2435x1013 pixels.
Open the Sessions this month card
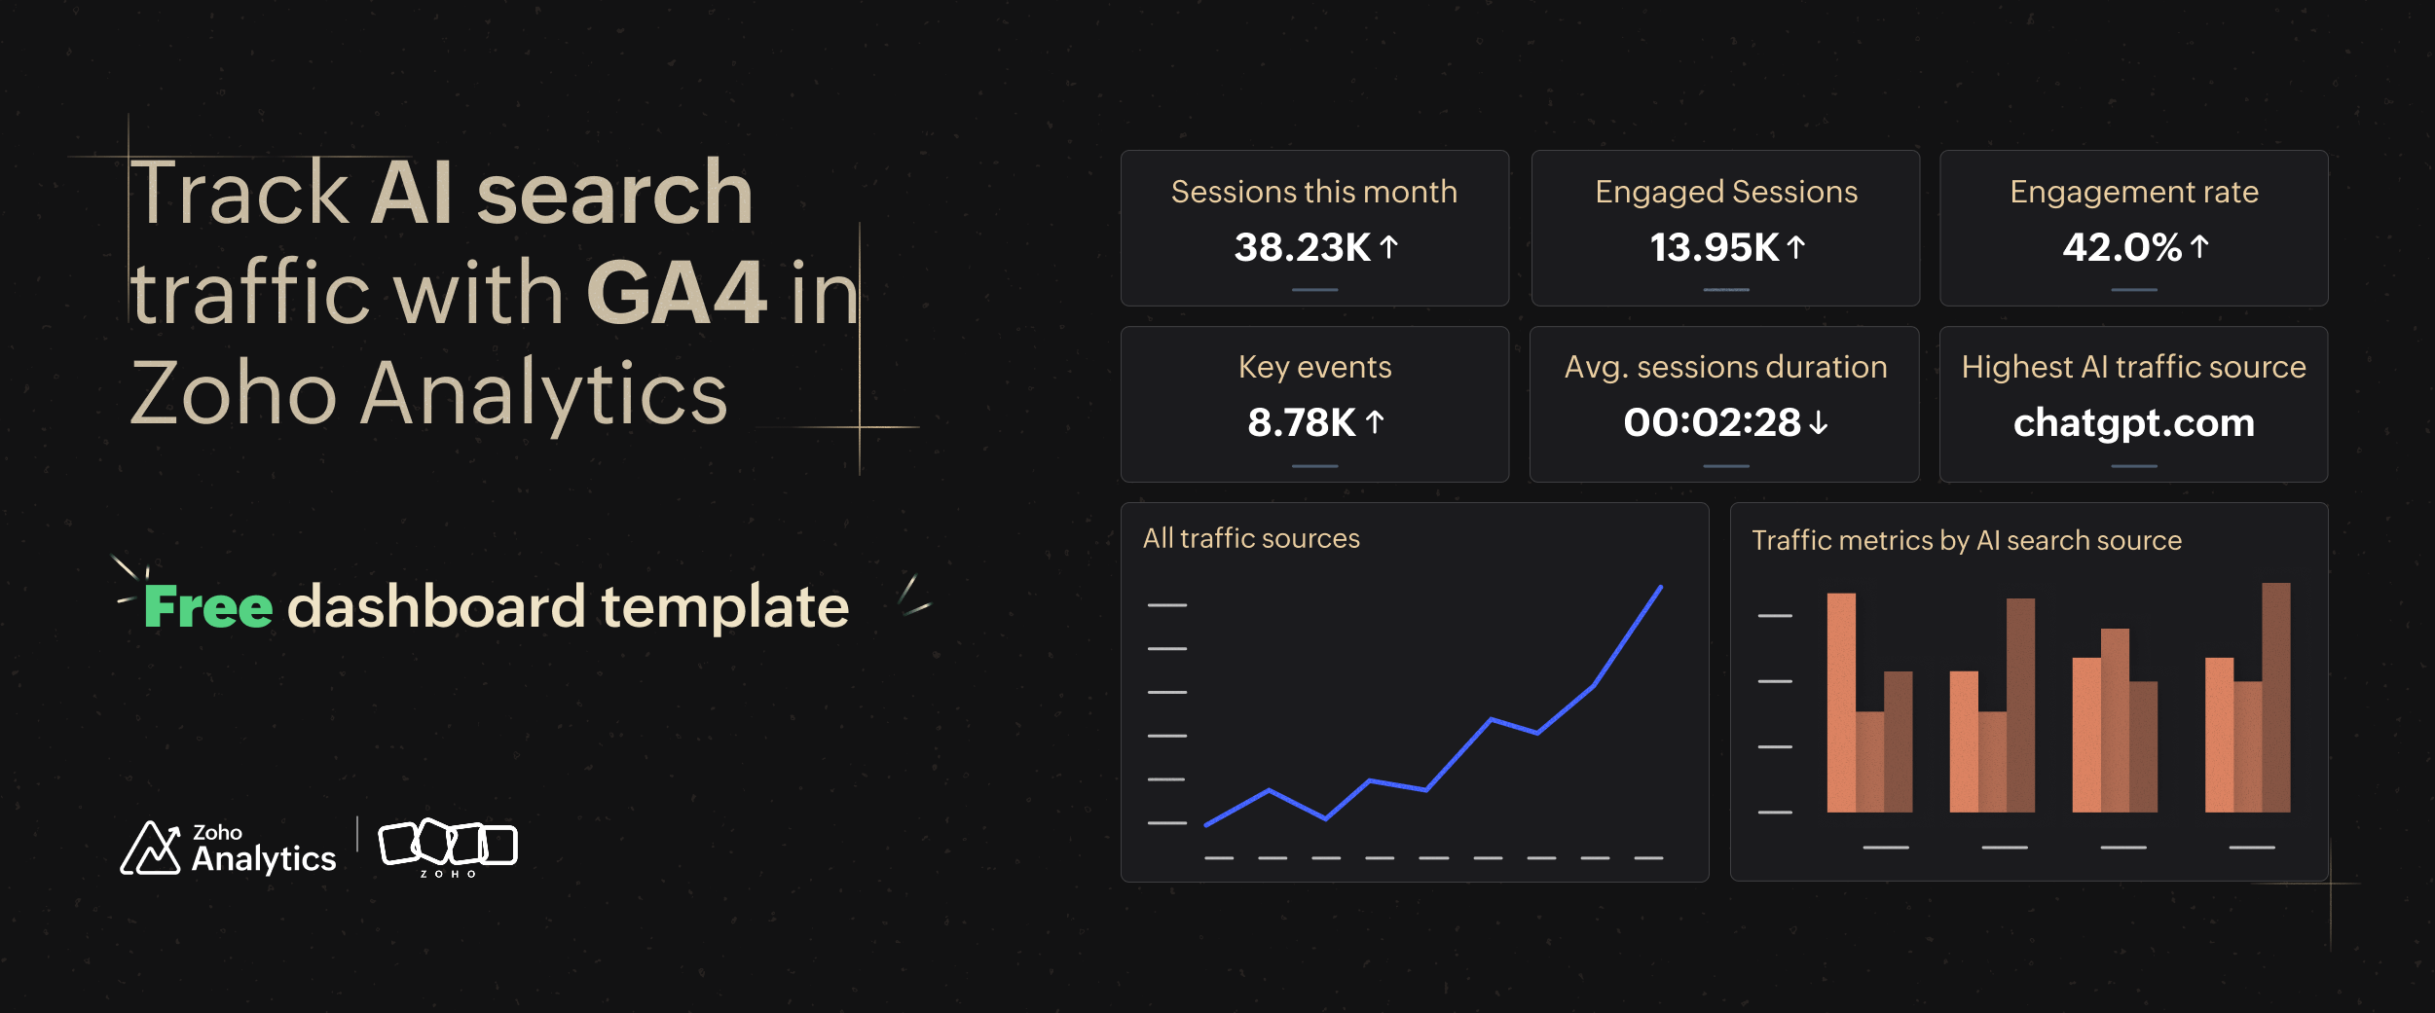tap(1314, 228)
